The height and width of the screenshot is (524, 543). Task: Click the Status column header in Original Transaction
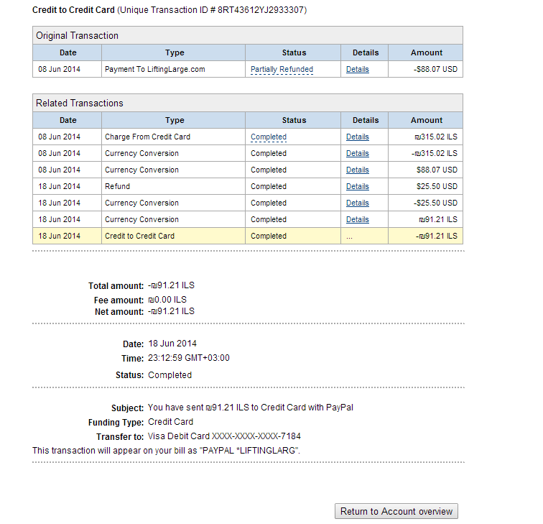tap(294, 52)
